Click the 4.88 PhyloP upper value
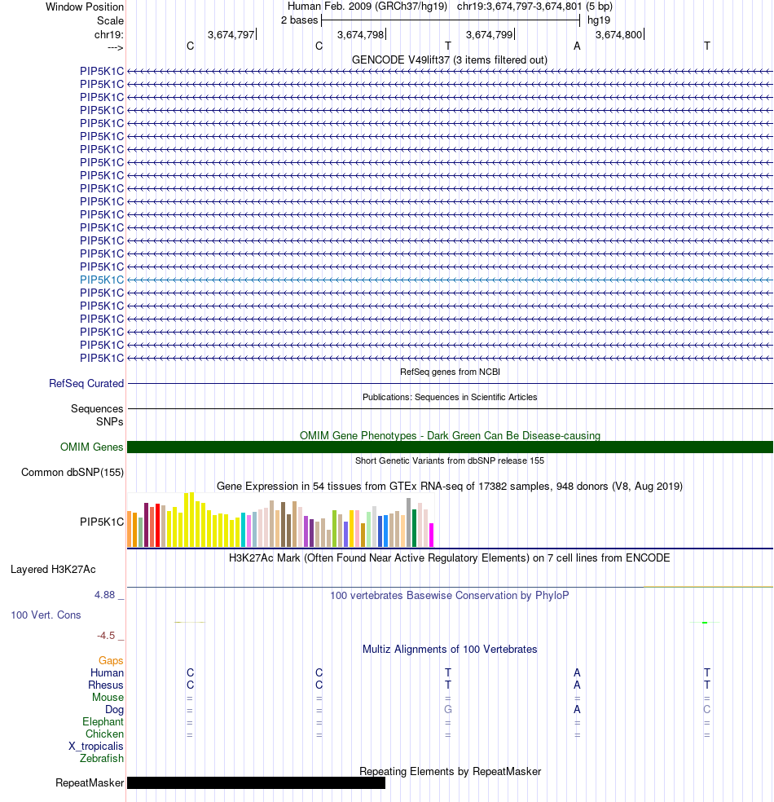The width and height of the screenshot is (774, 802). 105,595
